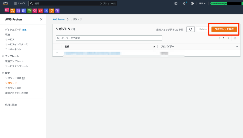Go to next page arrow in pagination

coord(228,38)
